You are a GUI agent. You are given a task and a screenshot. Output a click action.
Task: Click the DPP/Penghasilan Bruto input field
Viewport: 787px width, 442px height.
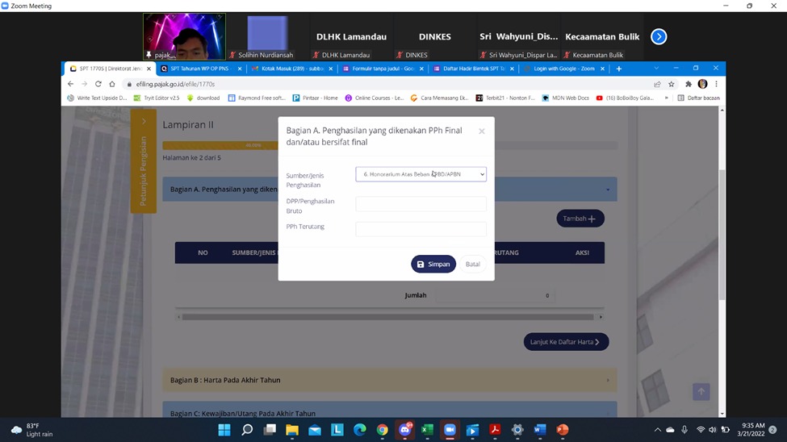pos(421,205)
